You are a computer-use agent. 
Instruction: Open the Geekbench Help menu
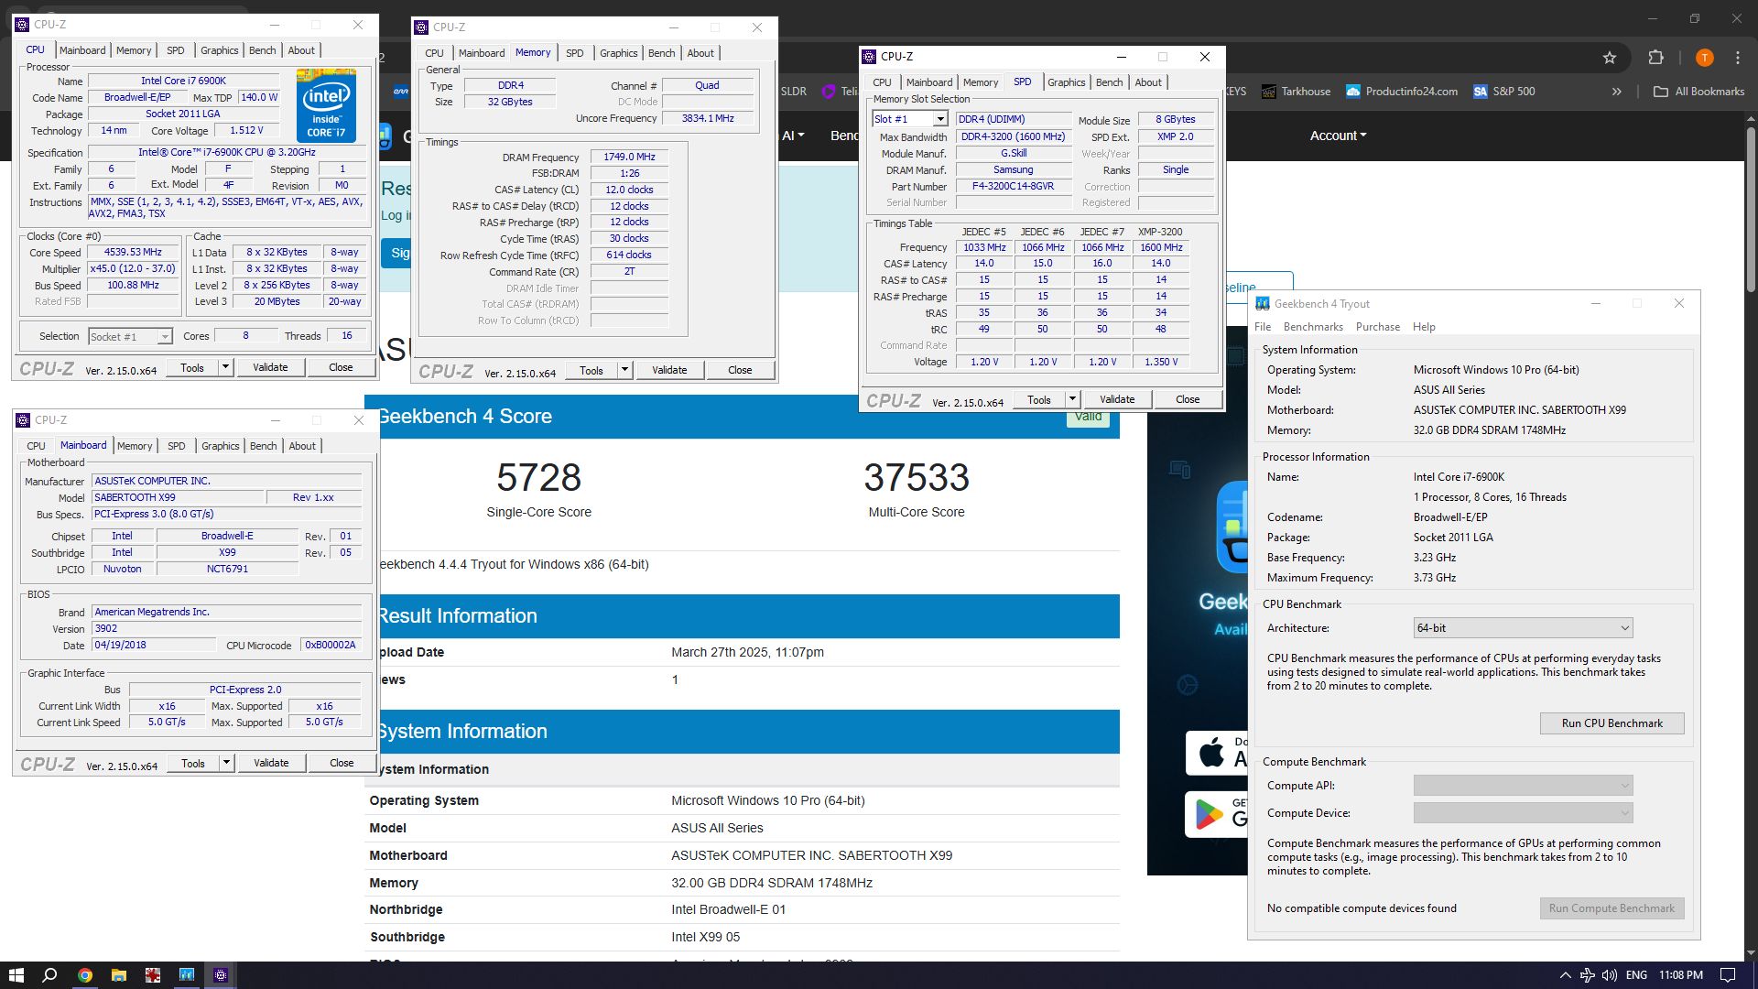click(x=1424, y=327)
